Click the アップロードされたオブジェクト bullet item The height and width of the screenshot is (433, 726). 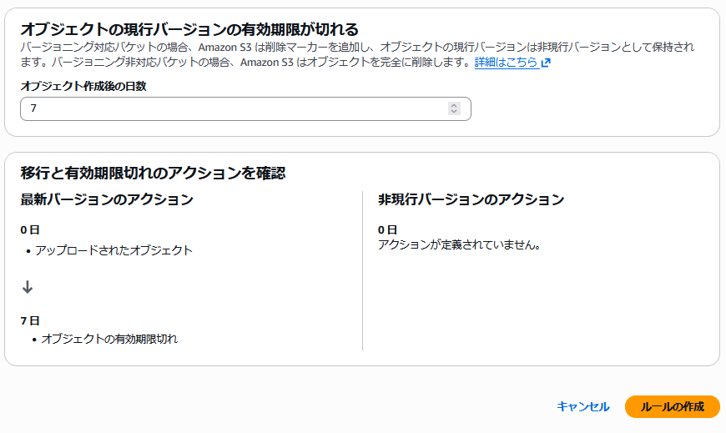click(113, 250)
